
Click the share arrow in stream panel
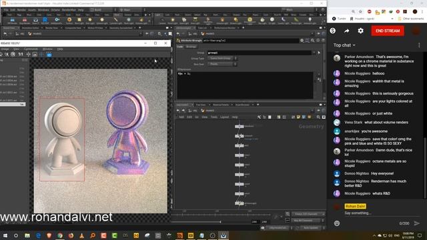[x=346, y=31]
